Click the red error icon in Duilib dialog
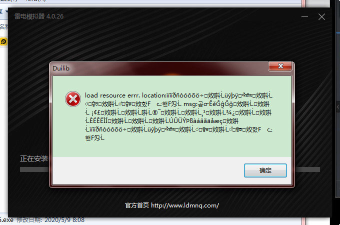Screen dimensions: 340x225 point(73,99)
